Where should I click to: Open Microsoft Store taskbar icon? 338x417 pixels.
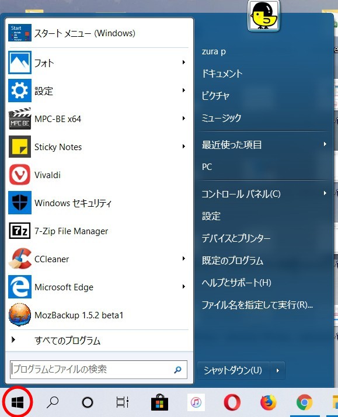tap(159, 402)
